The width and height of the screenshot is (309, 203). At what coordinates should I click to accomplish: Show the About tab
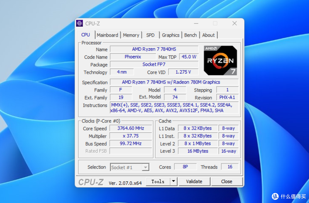pos(208,35)
